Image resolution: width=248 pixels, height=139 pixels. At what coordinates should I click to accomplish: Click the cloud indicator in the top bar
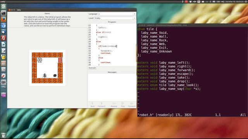[x=203, y=2]
